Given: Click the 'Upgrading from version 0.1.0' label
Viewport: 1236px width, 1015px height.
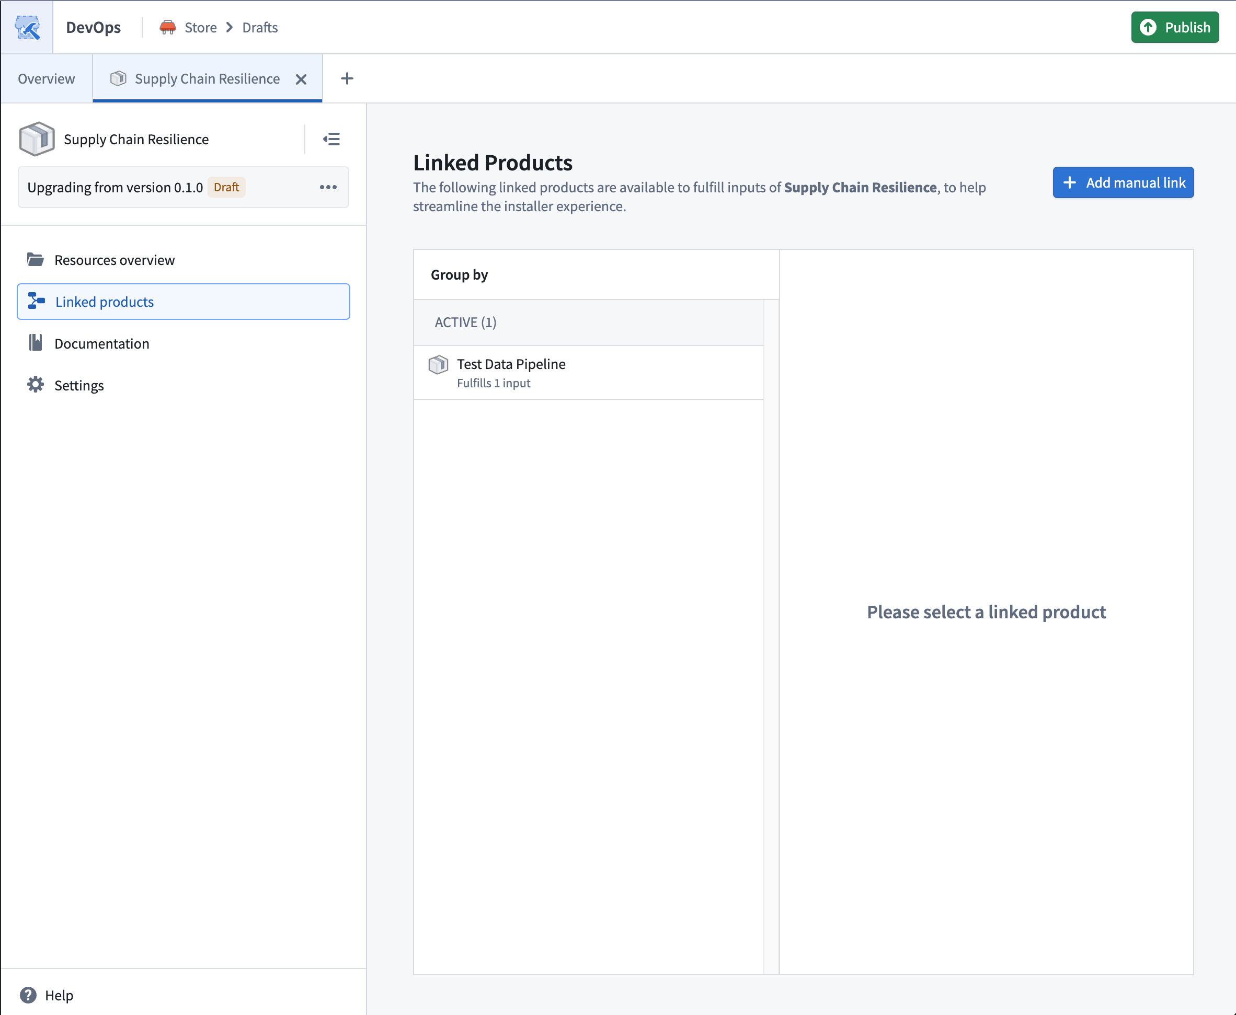Looking at the screenshot, I should (115, 187).
